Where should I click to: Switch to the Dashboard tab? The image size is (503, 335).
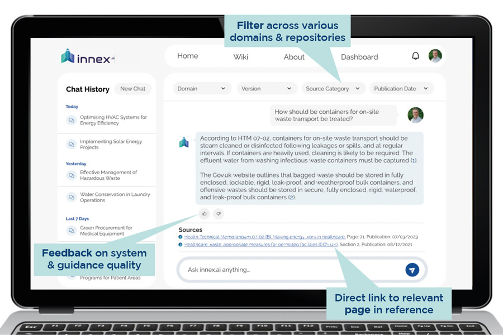tap(359, 57)
